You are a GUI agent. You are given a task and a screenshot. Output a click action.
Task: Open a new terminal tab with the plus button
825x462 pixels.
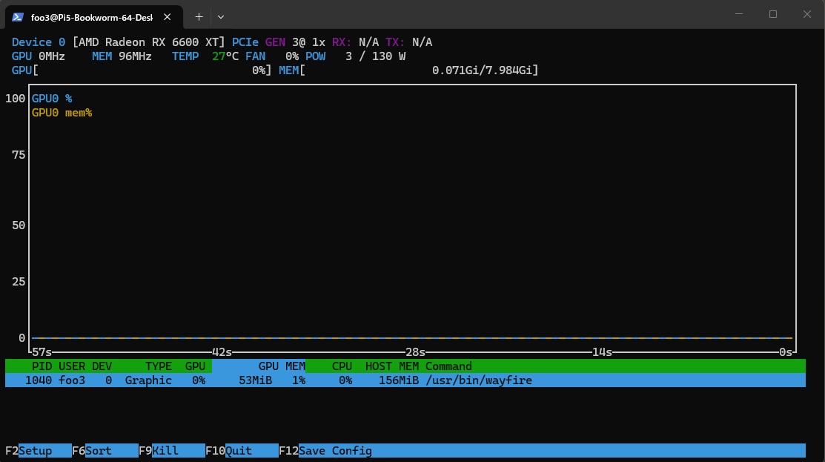coord(199,16)
